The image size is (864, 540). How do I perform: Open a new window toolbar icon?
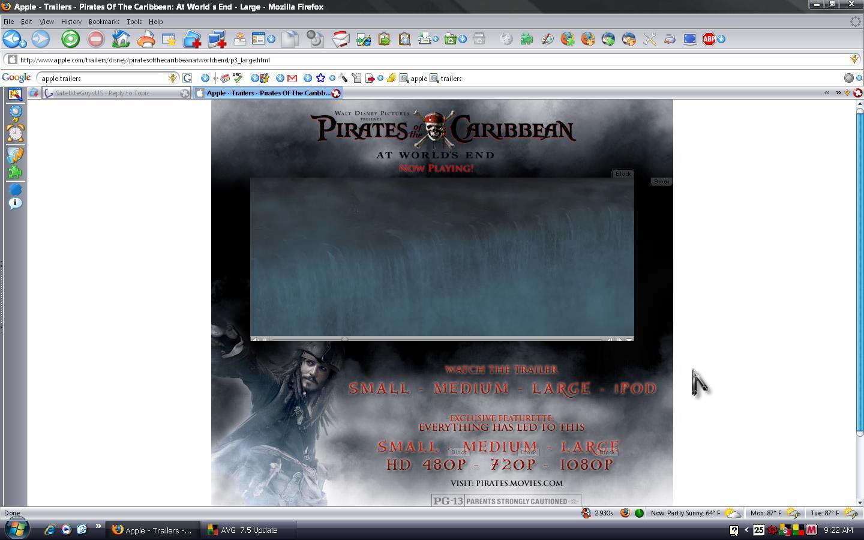[217, 40]
